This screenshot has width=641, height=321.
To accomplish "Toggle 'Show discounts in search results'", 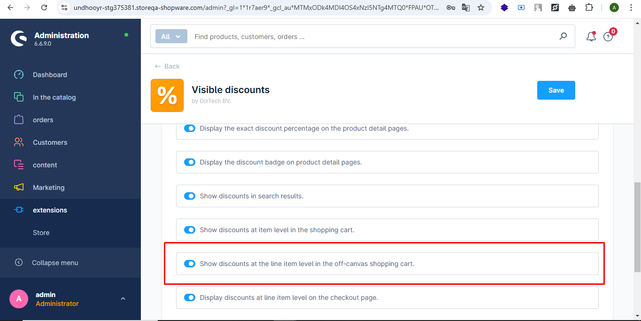I will (x=190, y=196).
